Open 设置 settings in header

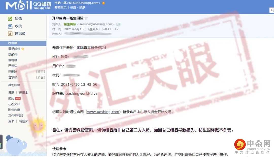coord(73,7)
